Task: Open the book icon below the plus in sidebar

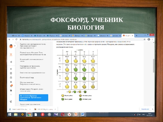Action: (11, 73)
